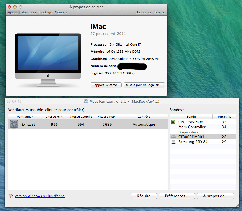Select the Mem Controller sensor row
The image size is (242, 211).
[x=203, y=127]
